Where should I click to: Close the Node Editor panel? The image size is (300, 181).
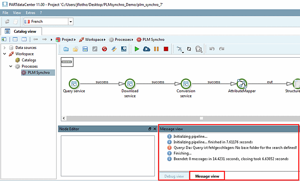click(155, 129)
